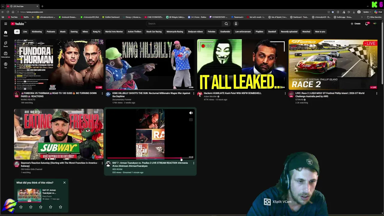Image resolution: width=384 pixels, height=216 pixels.
Task: Click the search magnifier button
Action: point(226,24)
